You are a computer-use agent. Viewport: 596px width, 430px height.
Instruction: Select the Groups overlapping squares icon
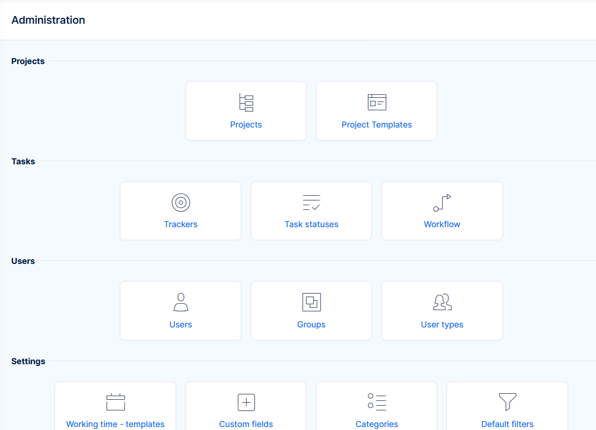click(311, 302)
